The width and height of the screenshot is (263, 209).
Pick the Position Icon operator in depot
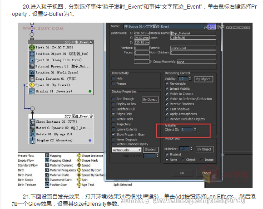click(47, 185)
